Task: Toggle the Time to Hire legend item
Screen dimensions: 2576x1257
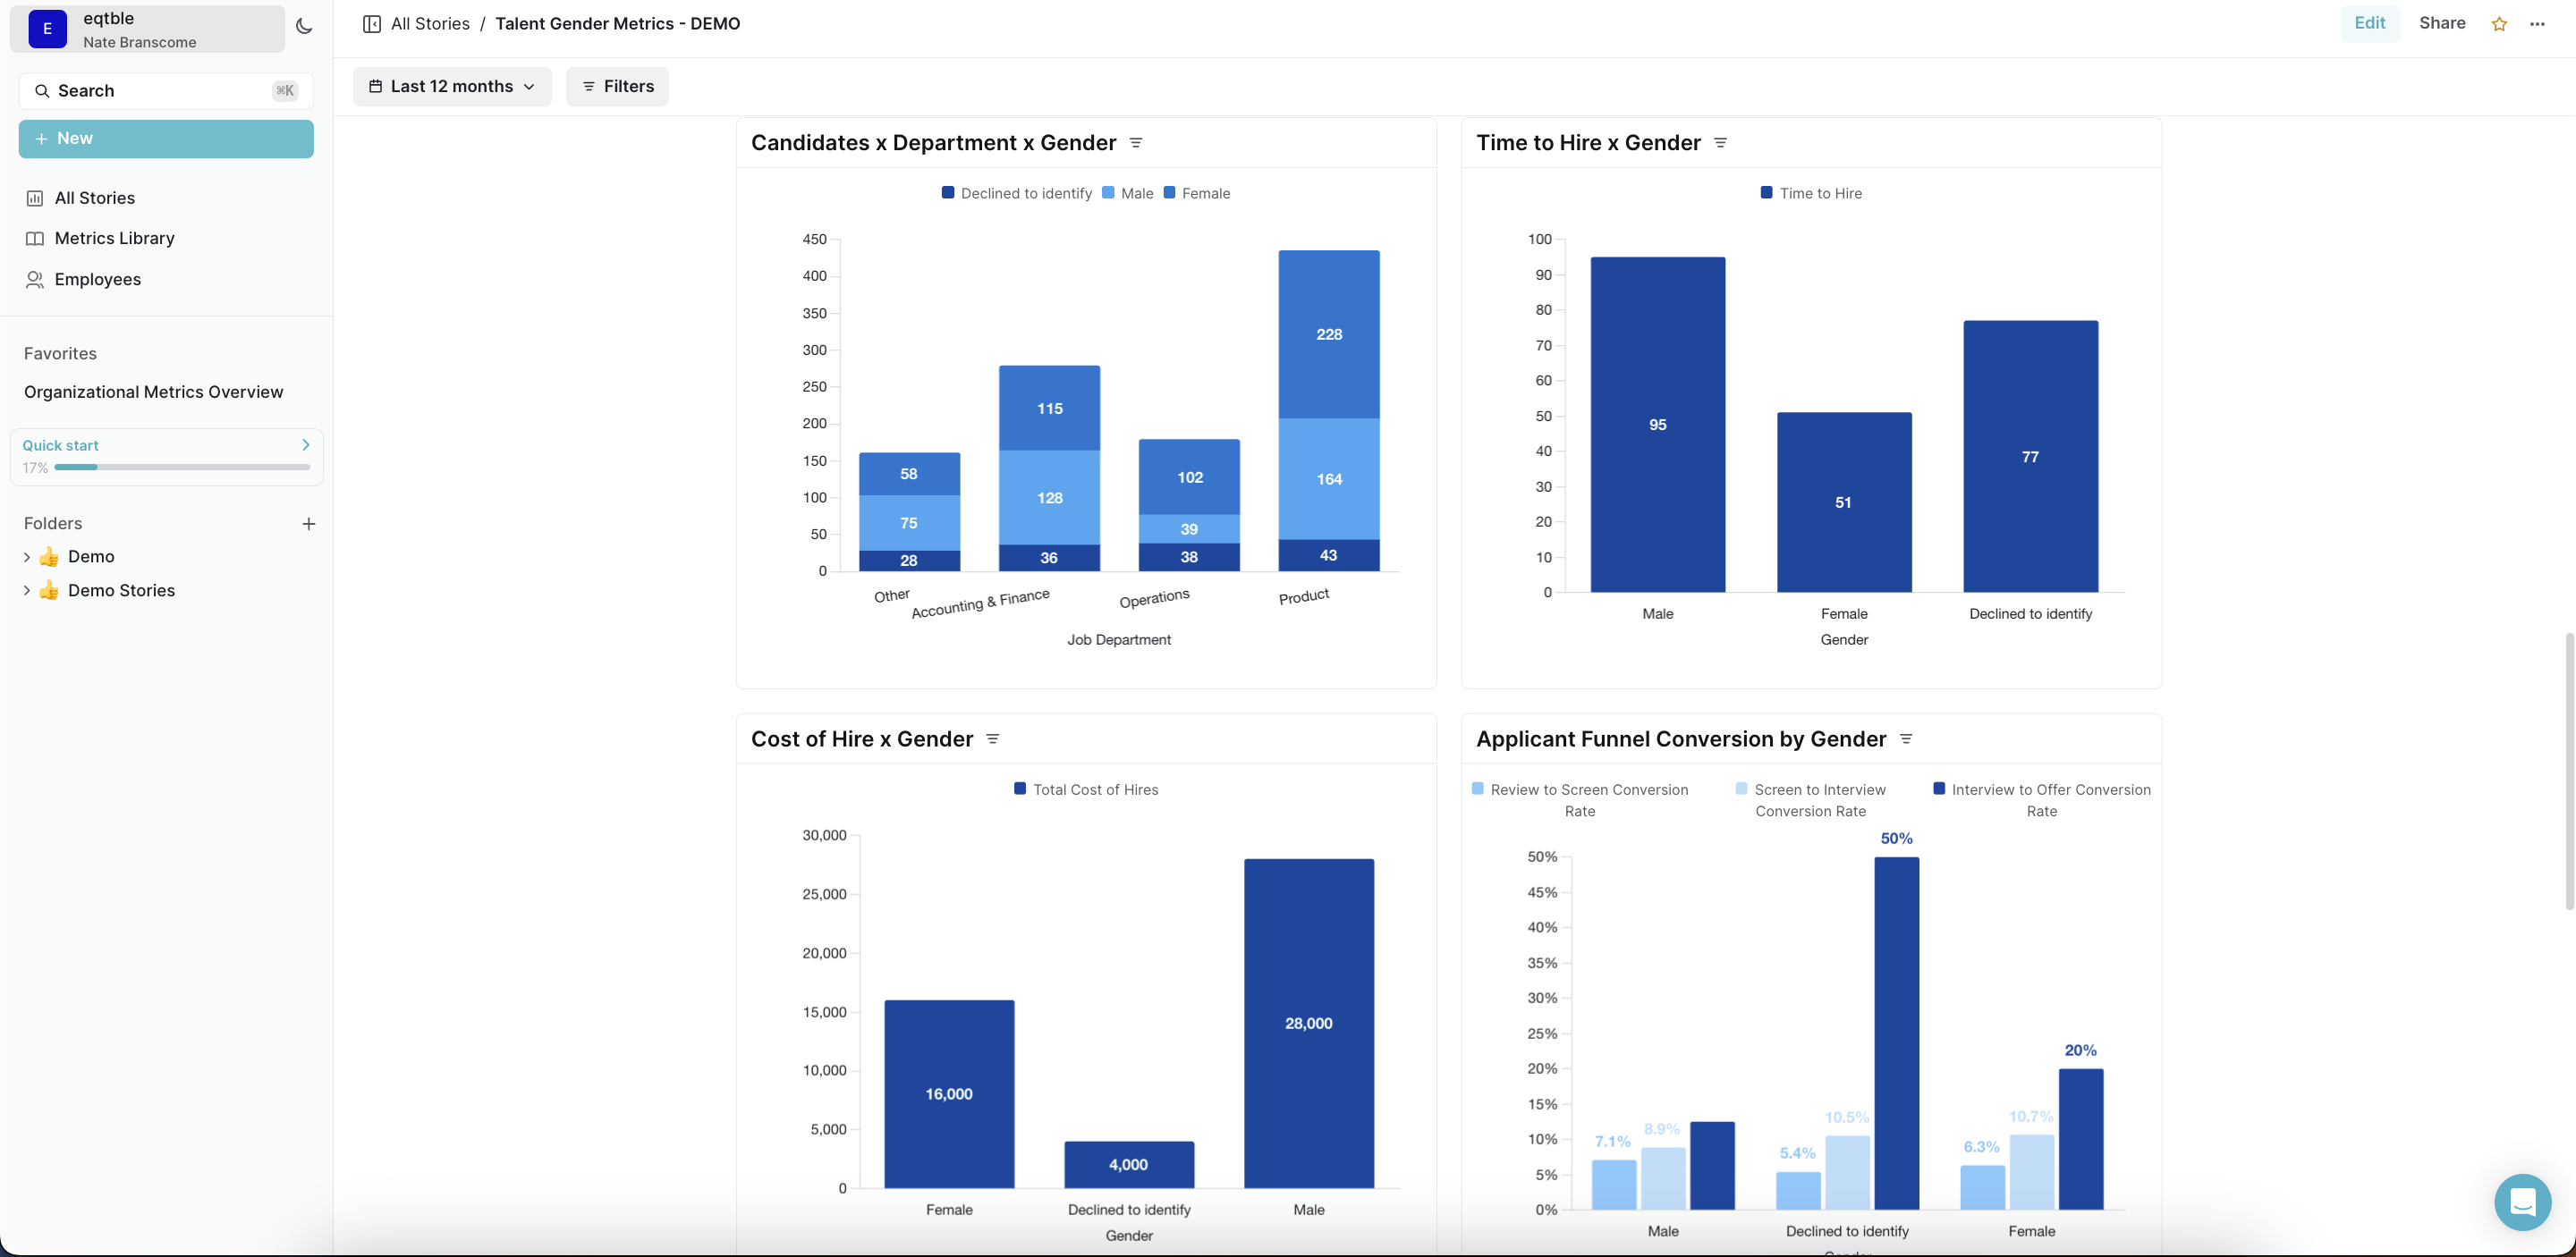Action: click(x=1811, y=193)
